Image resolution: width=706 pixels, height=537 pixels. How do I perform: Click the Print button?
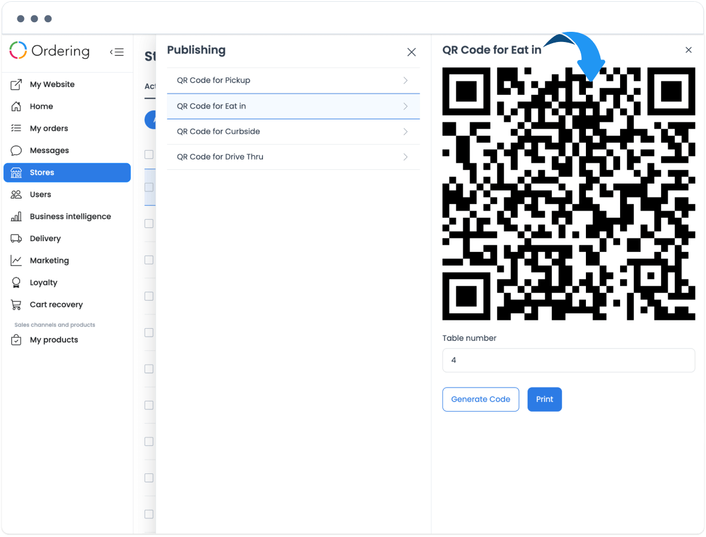point(545,399)
